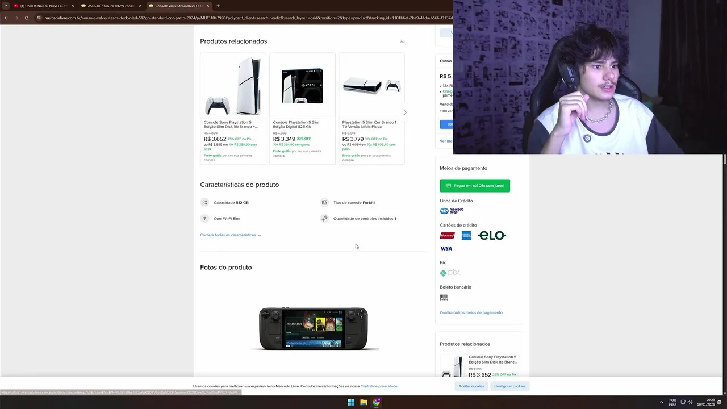Click Pague em até 21x sem juros button

tap(475, 186)
